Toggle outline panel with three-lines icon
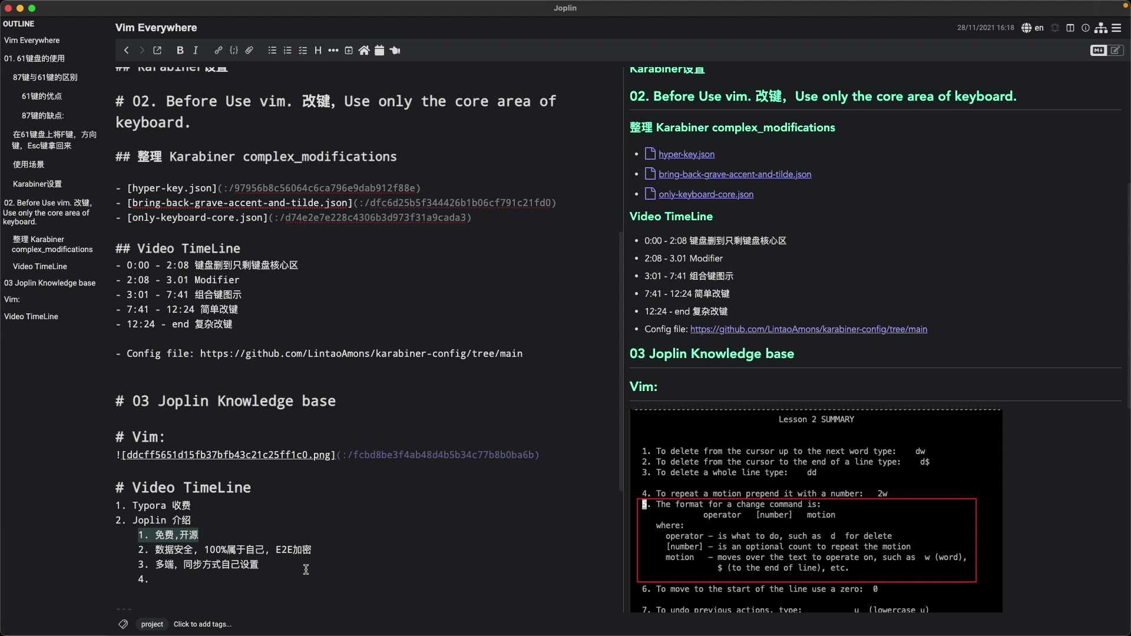 [1116, 28]
